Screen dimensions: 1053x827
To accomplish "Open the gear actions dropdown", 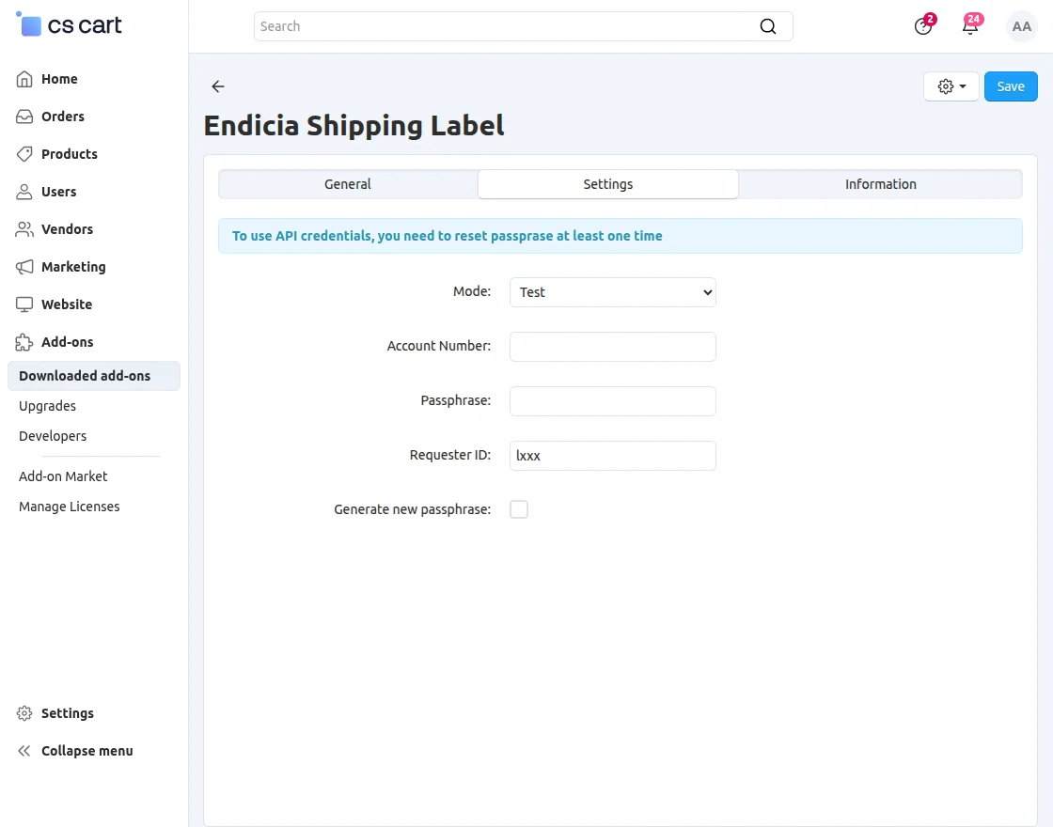I will tap(951, 86).
